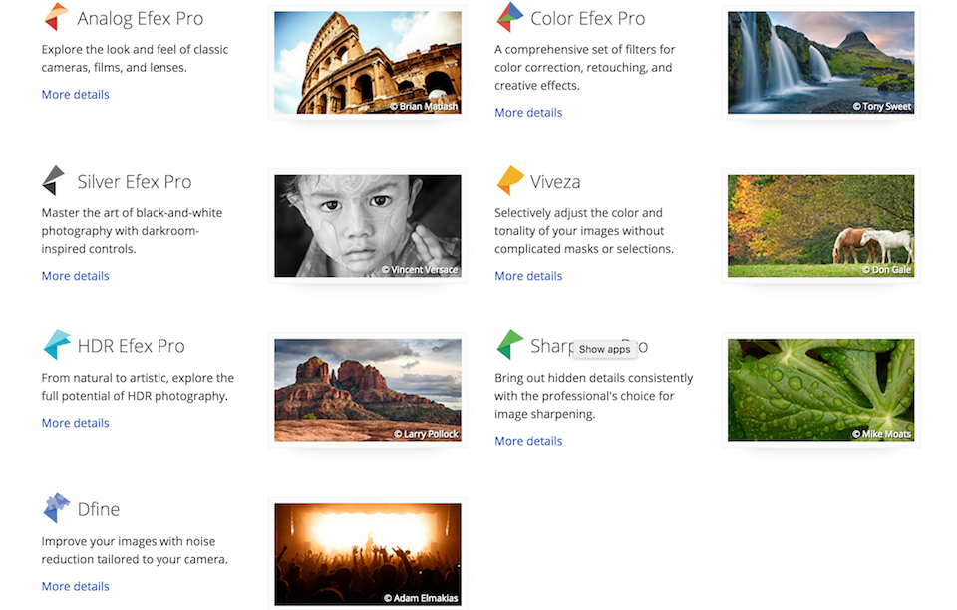Viewport: 957px width, 610px height.
Task: Open More details under Color Efex Pro
Action: (528, 113)
